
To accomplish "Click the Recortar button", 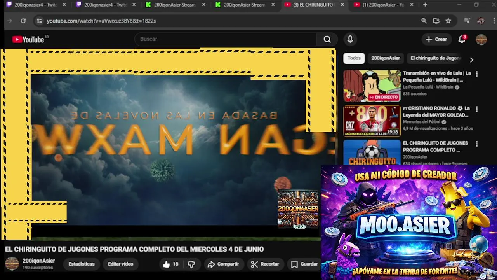I will tap(265, 264).
